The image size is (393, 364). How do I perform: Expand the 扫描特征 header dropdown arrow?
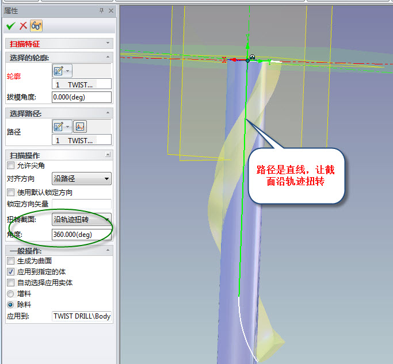pos(108,44)
